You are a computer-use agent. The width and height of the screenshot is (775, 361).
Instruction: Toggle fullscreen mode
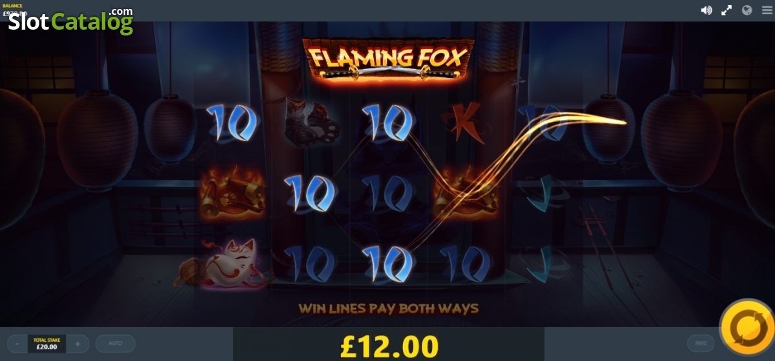coord(727,10)
